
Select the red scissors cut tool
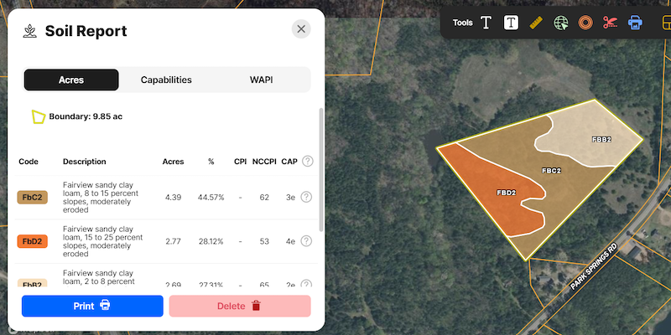click(610, 23)
